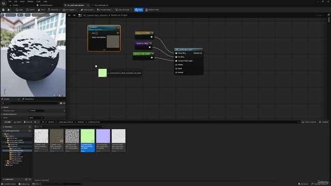Viewport: 331px width, 186px height.
Task: Click the purple parameter node output pin
Action: point(149,47)
